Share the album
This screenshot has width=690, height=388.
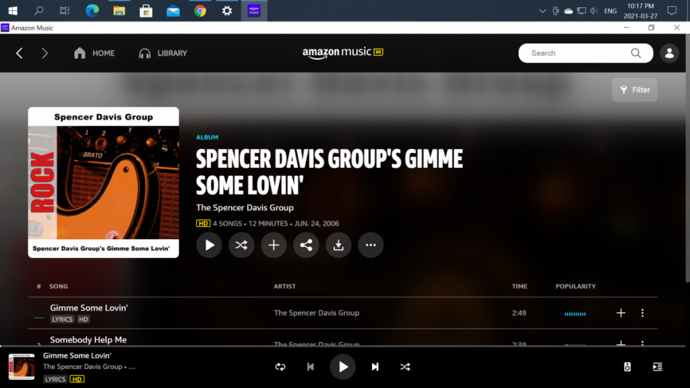pyautogui.click(x=306, y=245)
